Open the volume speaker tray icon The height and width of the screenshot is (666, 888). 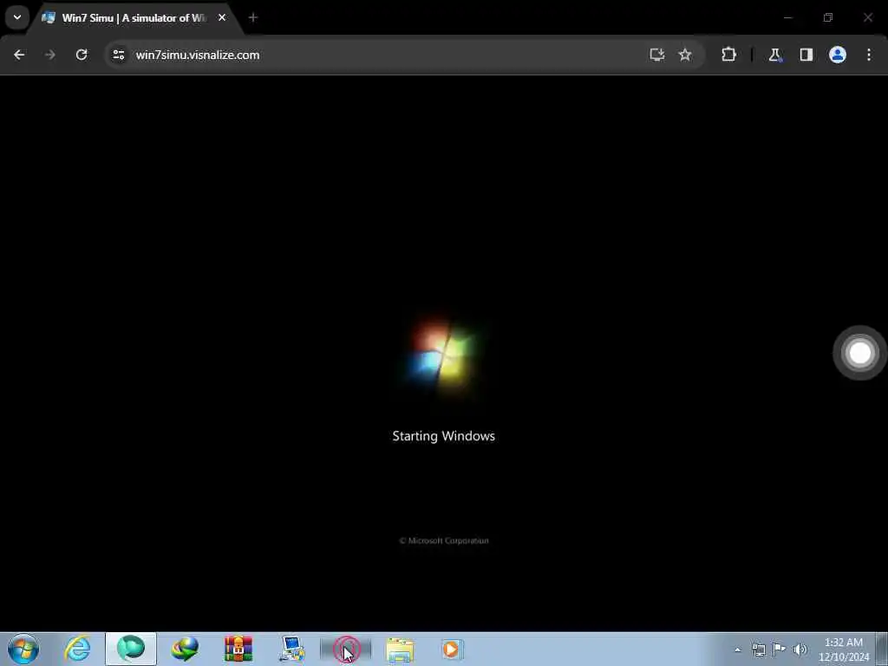click(800, 650)
